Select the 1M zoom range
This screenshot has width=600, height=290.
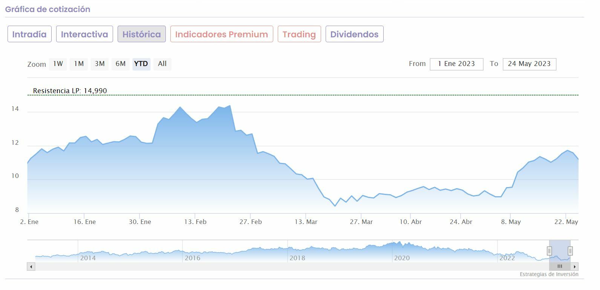coord(79,64)
